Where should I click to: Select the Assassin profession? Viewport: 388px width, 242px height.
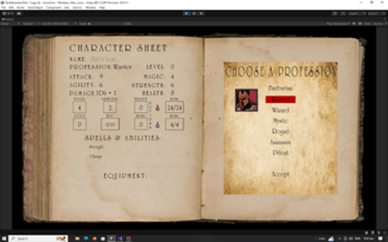point(280,142)
